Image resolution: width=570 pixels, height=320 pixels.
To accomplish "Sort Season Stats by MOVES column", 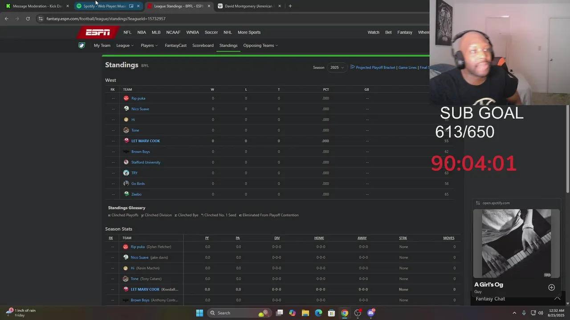I will pyautogui.click(x=448, y=238).
